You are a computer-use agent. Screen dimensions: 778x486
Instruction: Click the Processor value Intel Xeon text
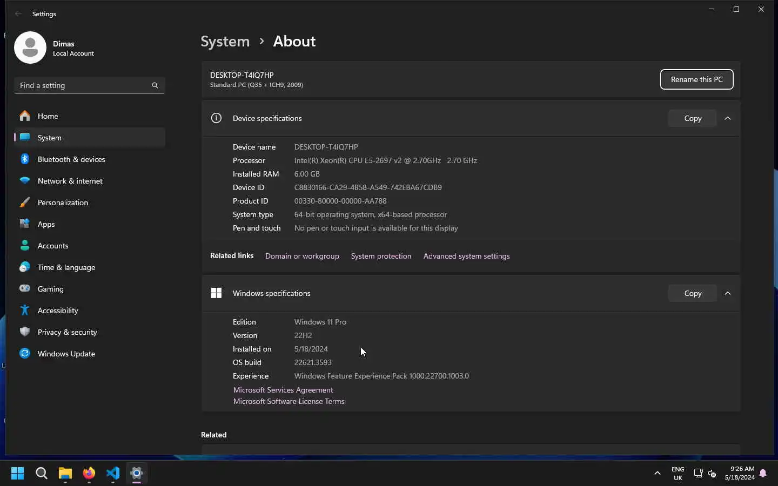[386, 160]
